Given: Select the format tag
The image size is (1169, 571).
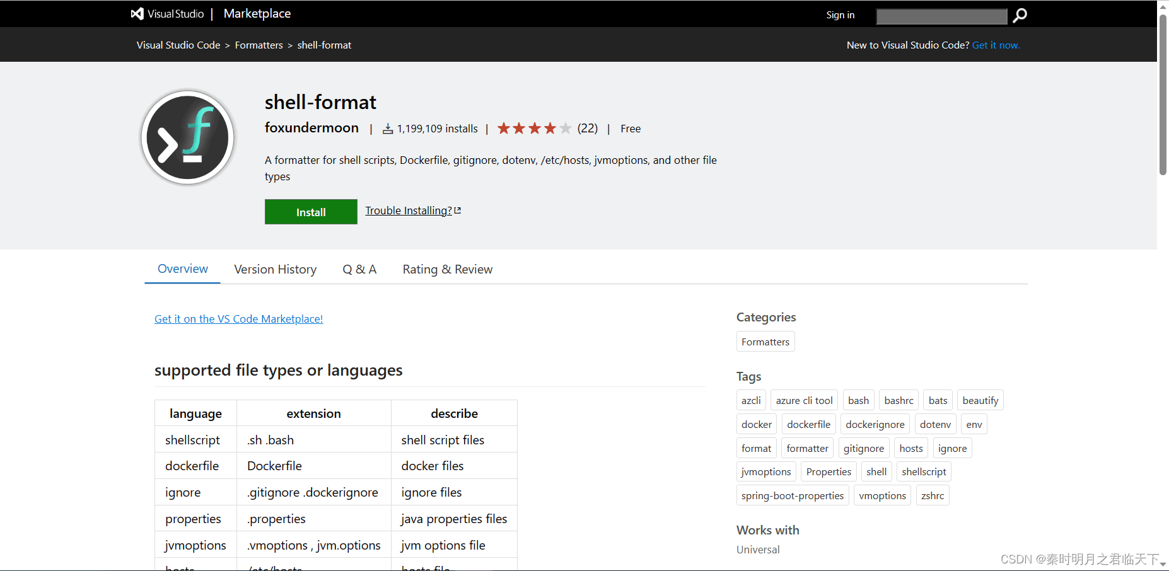Looking at the screenshot, I should click(x=757, y=448).
